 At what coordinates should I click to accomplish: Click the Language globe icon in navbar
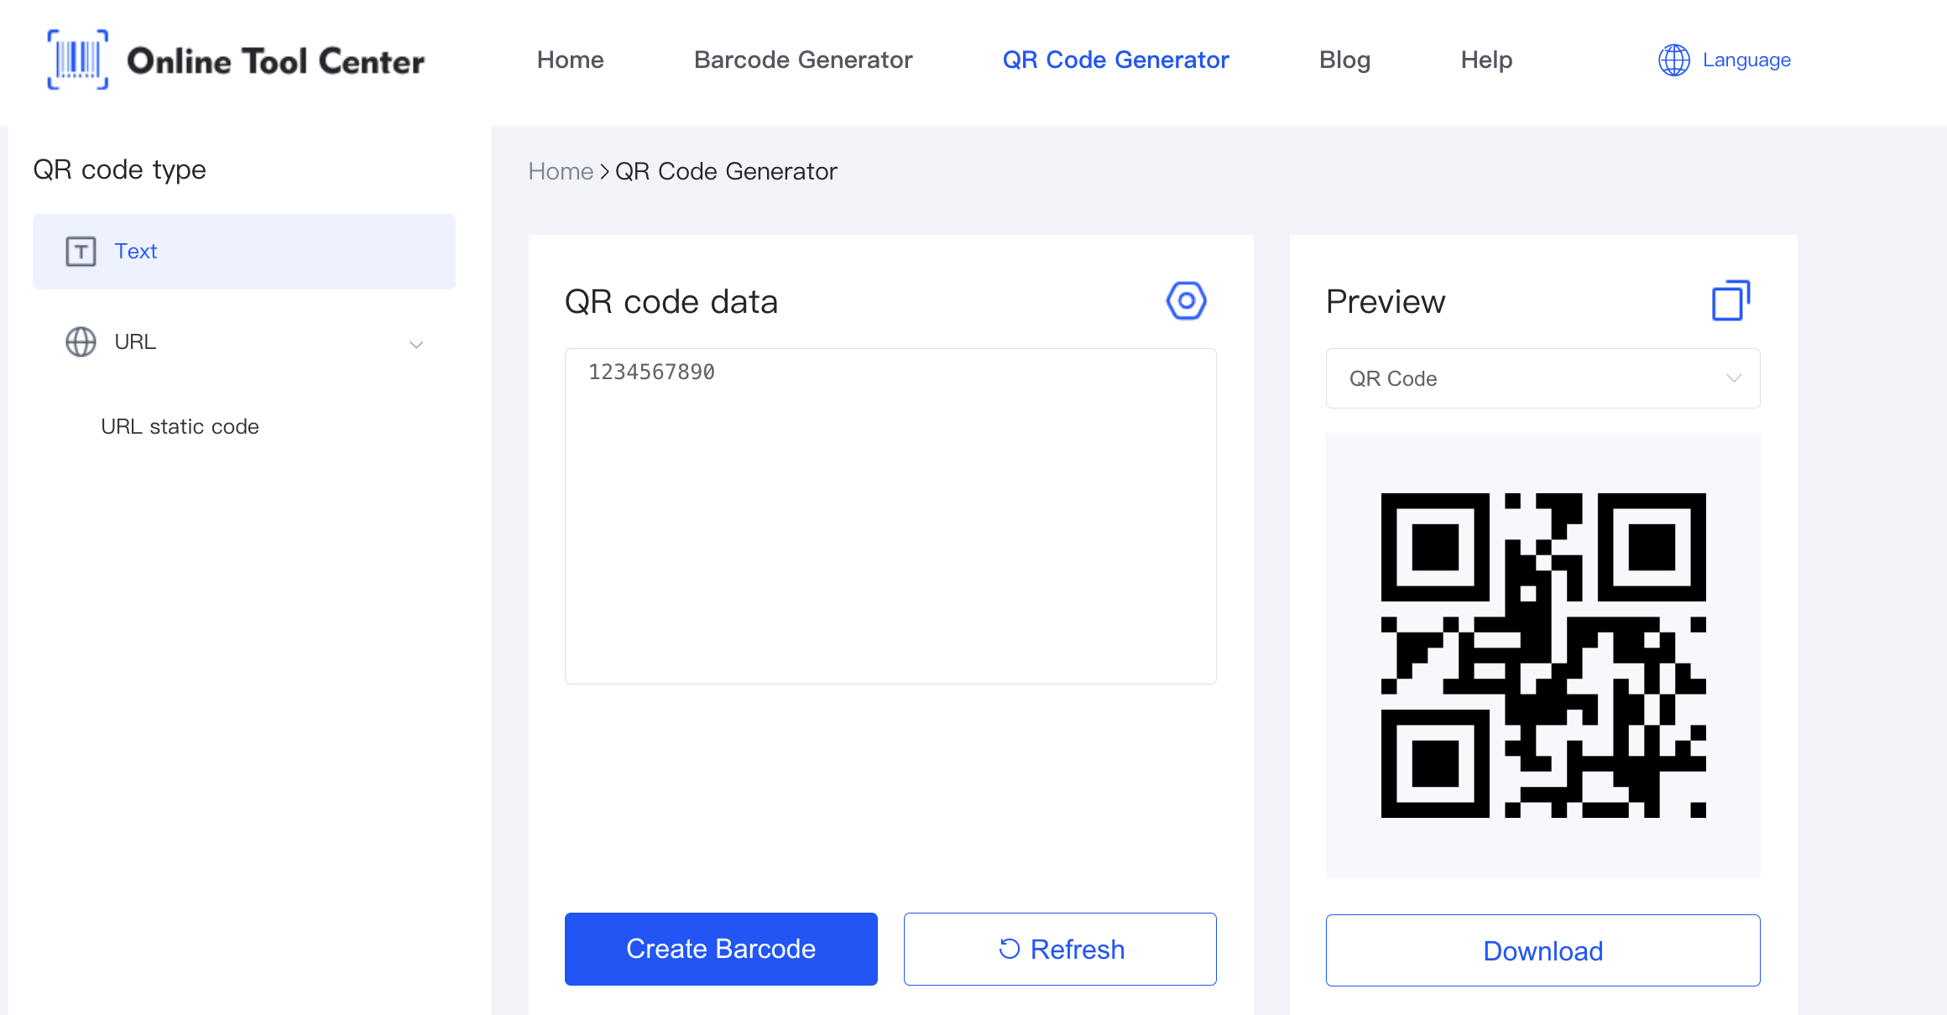click(x=1674, y=60)
